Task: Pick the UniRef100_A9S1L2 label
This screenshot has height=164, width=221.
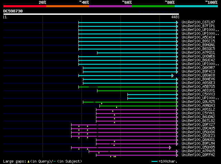Action: 198,110
